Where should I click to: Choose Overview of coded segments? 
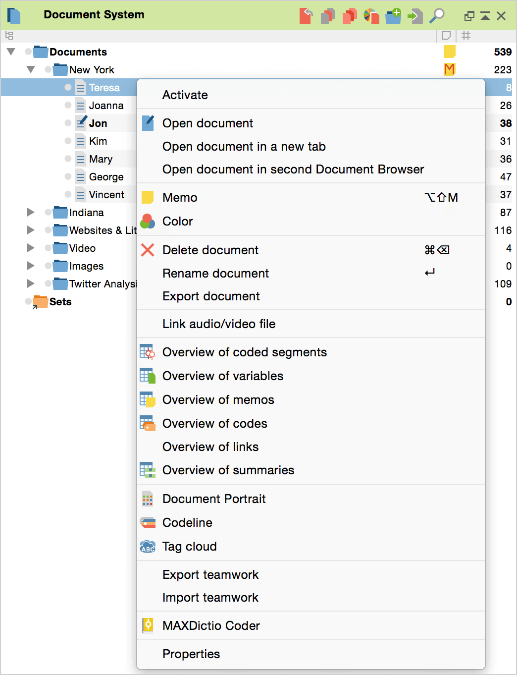pyautogui.click(x=244, y=352)
